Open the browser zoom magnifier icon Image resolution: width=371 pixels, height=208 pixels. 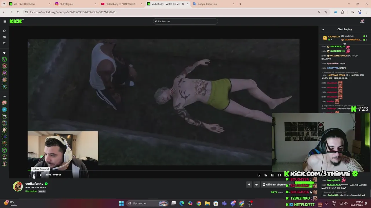click(319, 12)
